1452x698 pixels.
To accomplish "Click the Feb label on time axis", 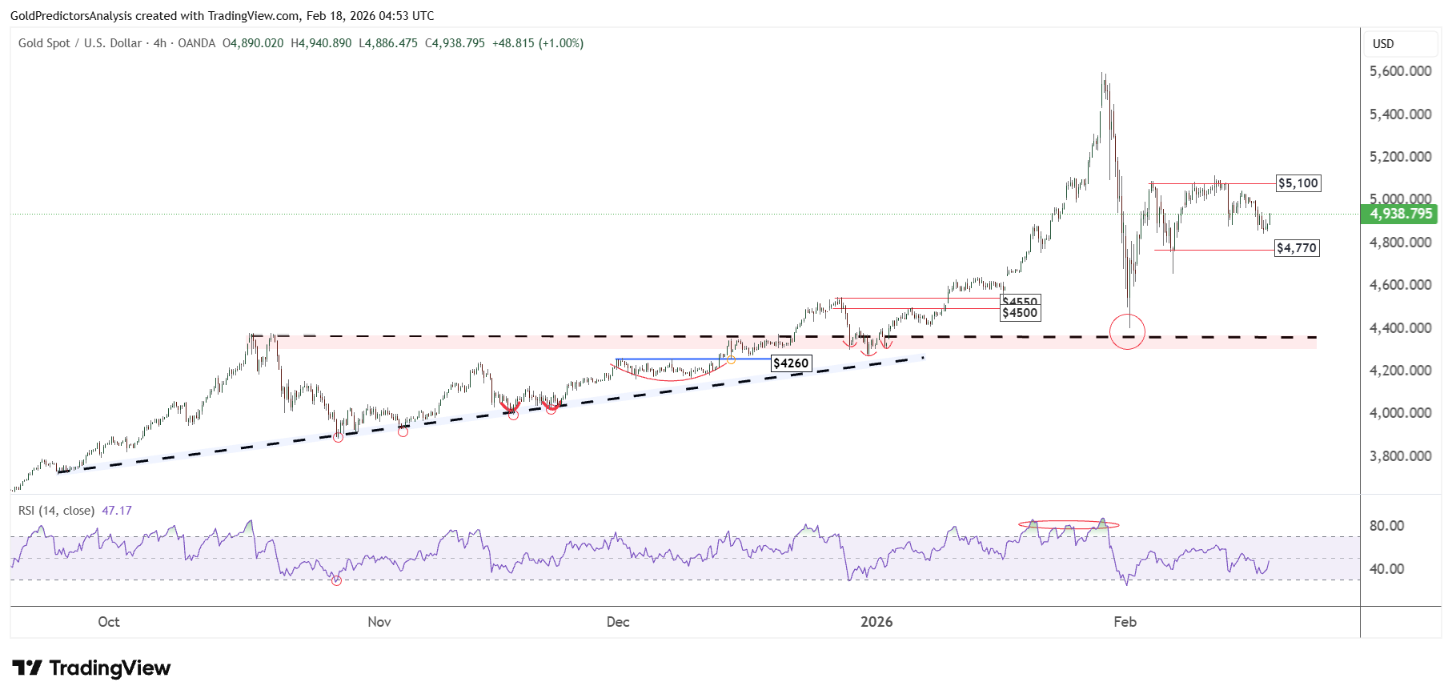I will click(x=1125, y=622).
